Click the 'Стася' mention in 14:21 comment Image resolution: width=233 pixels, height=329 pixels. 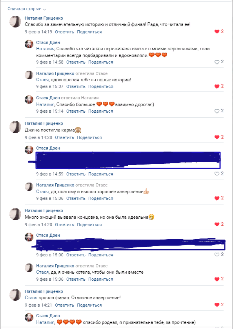pos(31,298)
